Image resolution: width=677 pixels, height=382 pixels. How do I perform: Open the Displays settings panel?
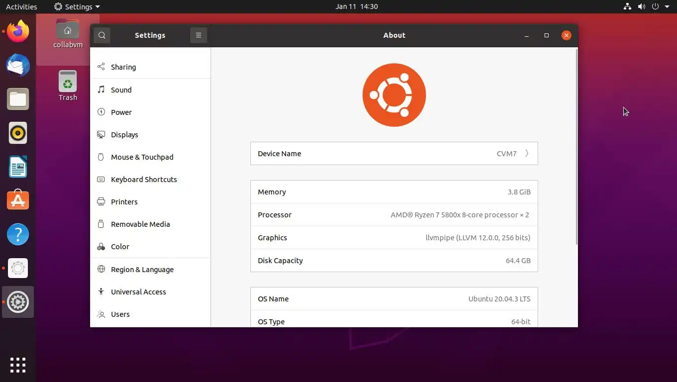150,134
